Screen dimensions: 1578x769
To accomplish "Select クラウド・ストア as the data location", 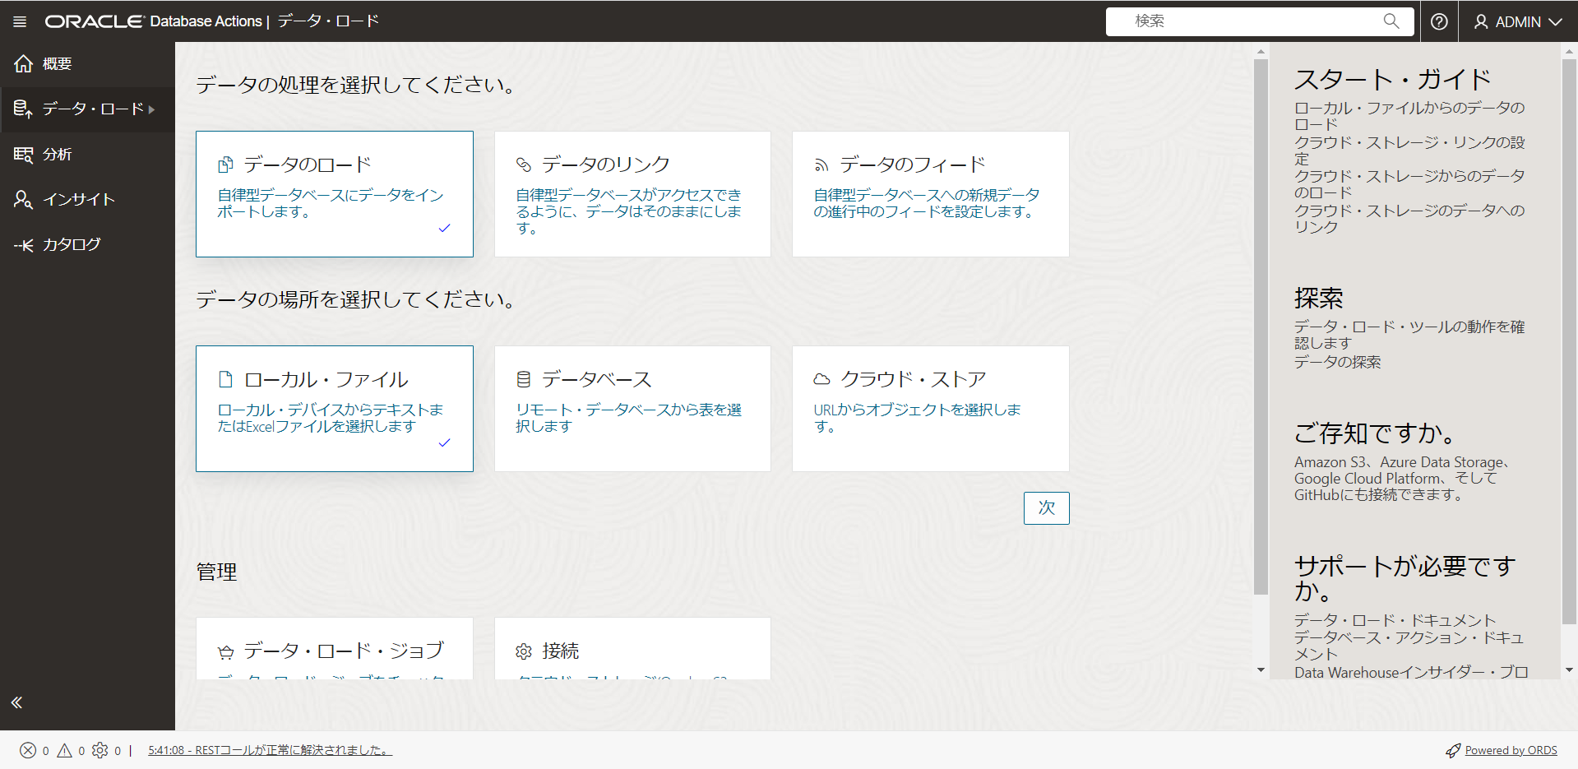I will [x=929, y=408].
